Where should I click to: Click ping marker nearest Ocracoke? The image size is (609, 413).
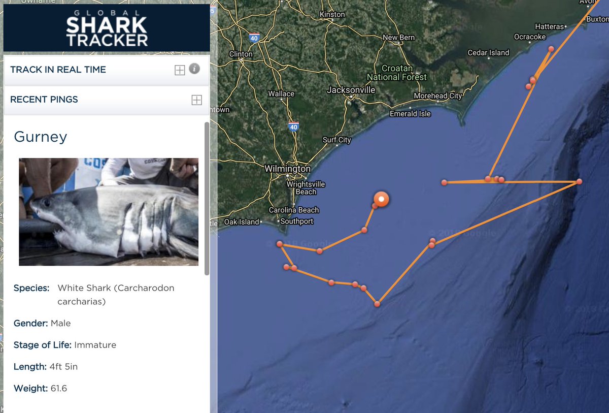(x=551, y=49)
